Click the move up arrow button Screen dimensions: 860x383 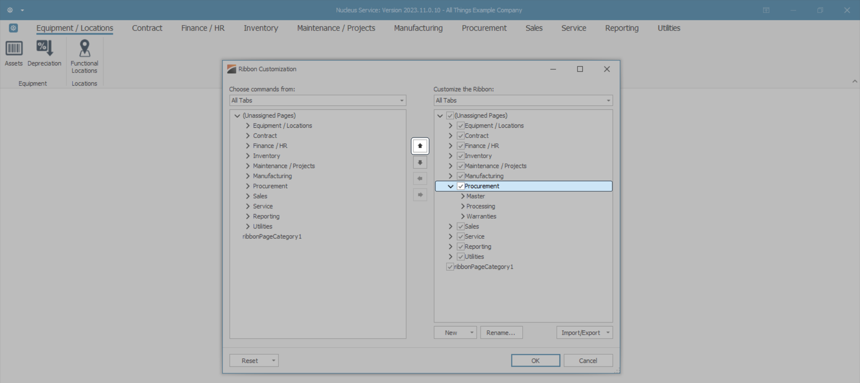[420, 146]
